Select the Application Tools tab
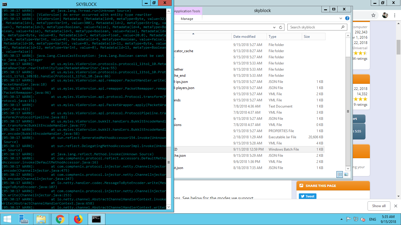 click(187, 11)
